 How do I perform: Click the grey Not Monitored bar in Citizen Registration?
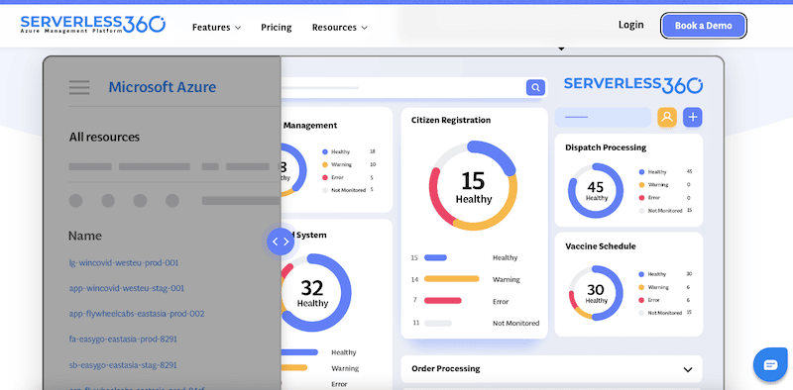438,323
